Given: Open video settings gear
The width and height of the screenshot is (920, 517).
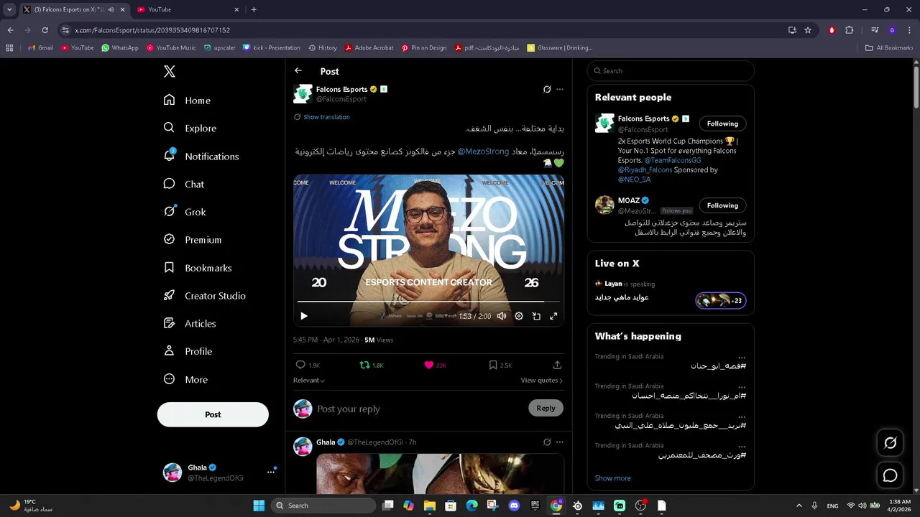Looking at the screenshot, I should [519, 316].
